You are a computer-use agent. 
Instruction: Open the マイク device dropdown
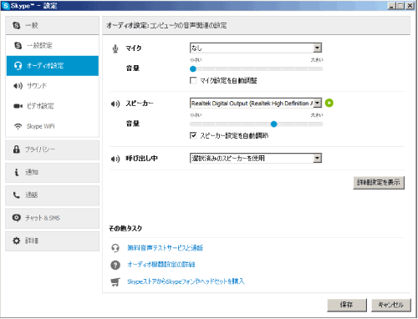pyautogui.click(x=256, y=48)
